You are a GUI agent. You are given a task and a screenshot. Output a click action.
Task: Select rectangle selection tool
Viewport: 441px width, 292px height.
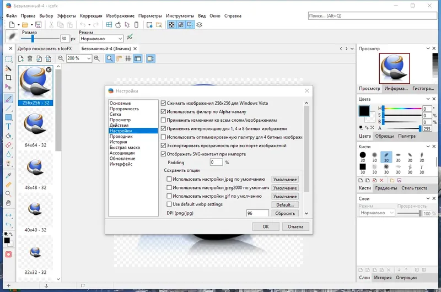tap(8, 59)
